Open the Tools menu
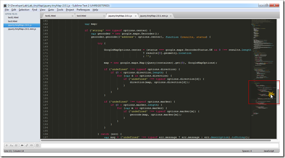 click(60, 10)
